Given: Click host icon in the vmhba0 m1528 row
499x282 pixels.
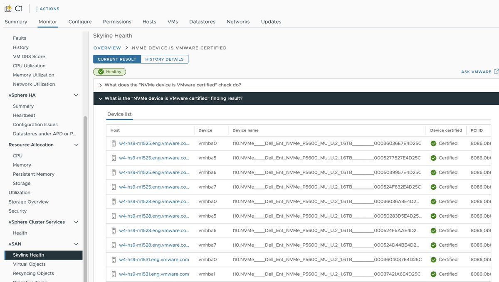Looking at the screenshot, I should click(x=114, y=201).
